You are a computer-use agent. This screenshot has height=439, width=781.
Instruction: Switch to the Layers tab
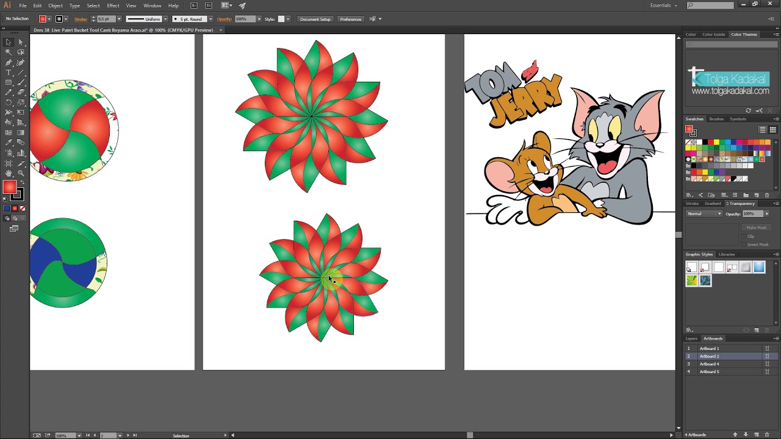pos(691,338)
